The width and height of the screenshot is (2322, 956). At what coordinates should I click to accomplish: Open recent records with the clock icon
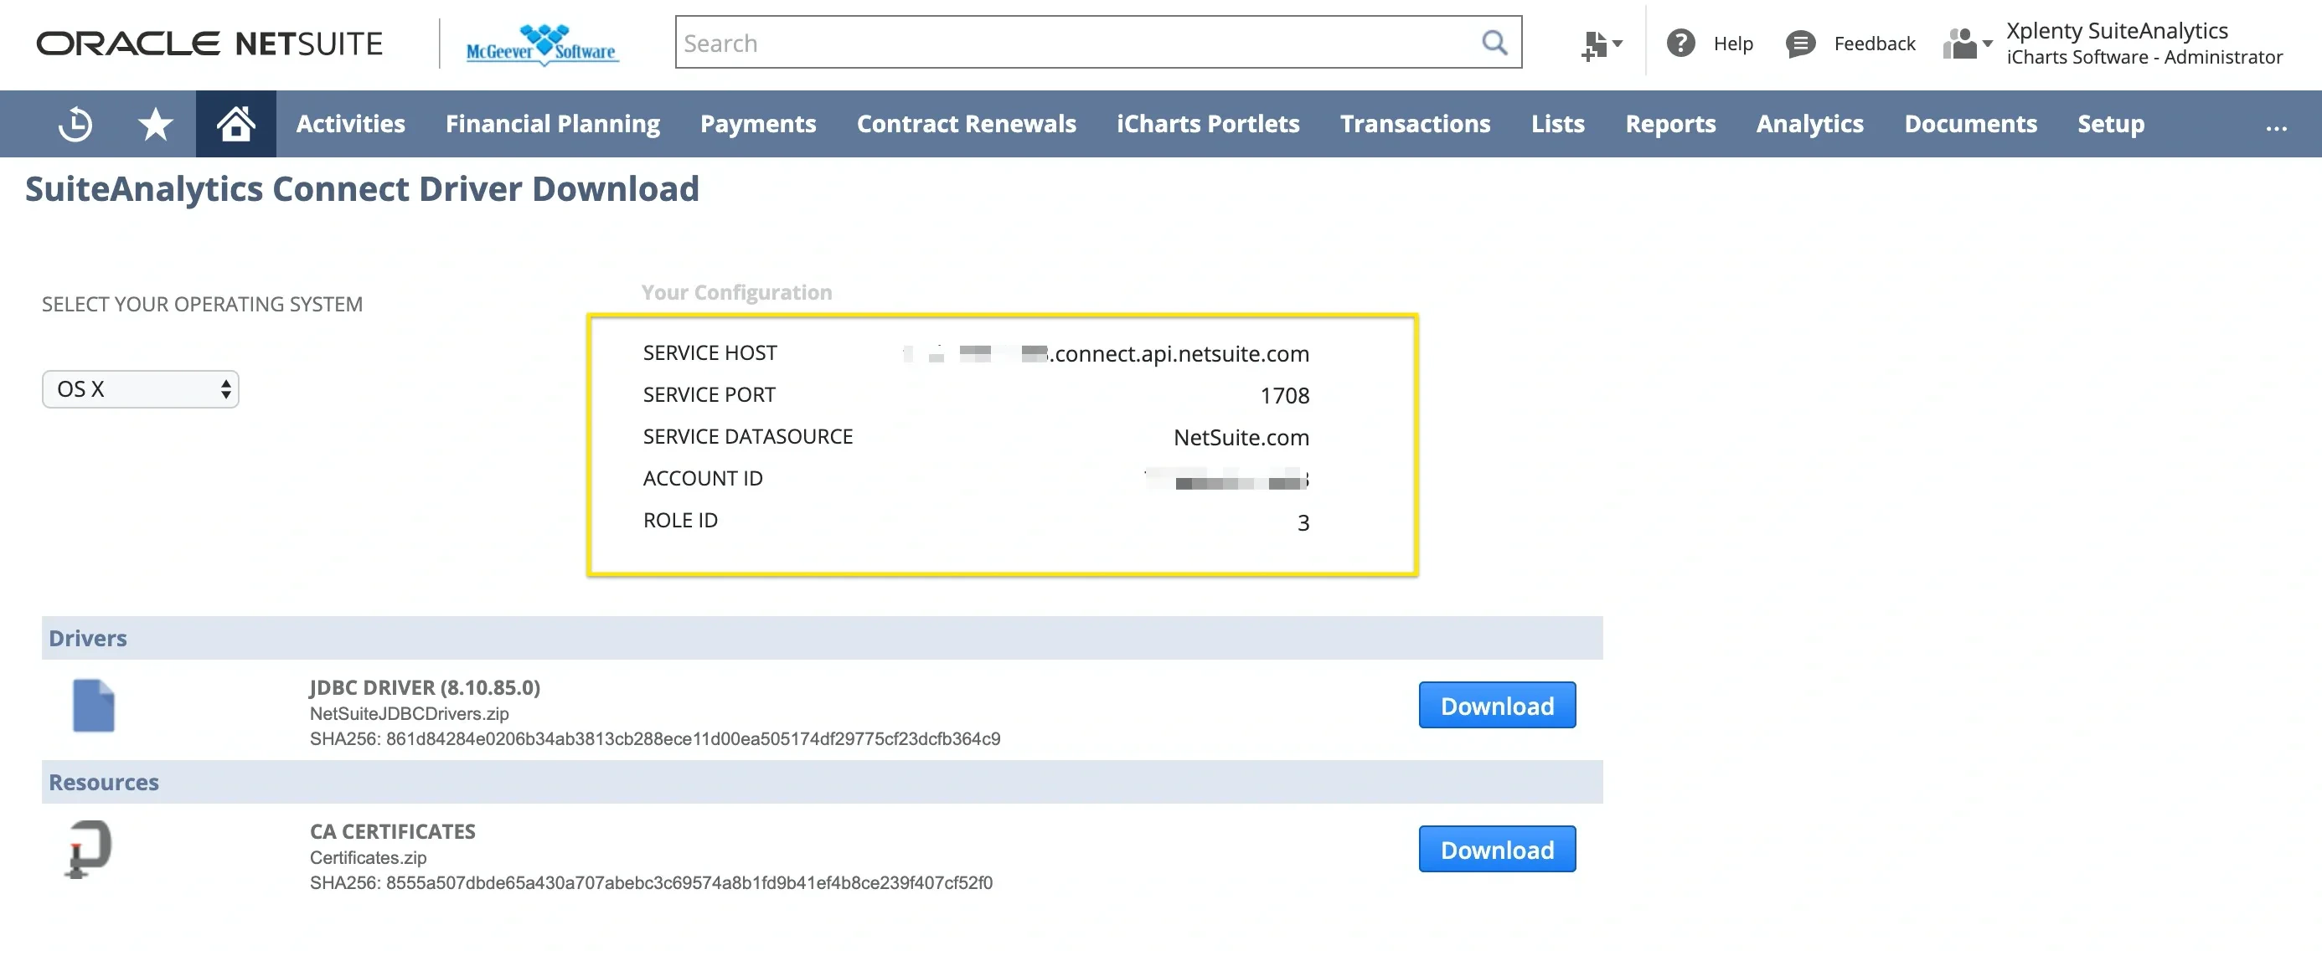click(76, 123)
